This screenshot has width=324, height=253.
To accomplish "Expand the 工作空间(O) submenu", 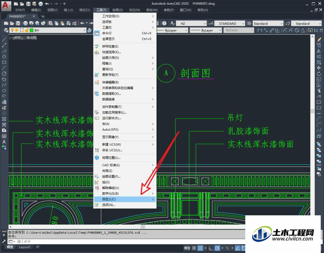I will pos(125,16).
